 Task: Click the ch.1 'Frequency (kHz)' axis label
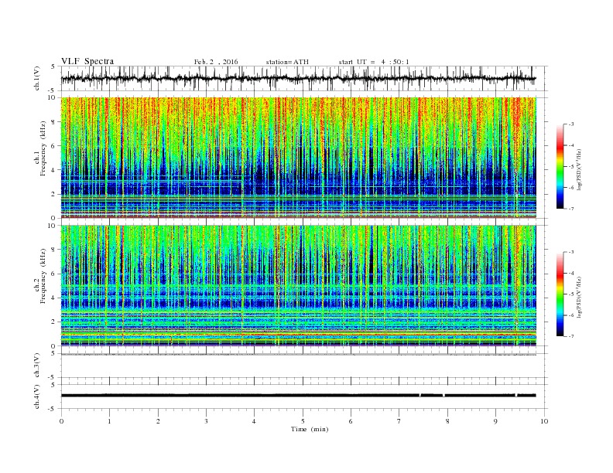click(x=43, y=148)
